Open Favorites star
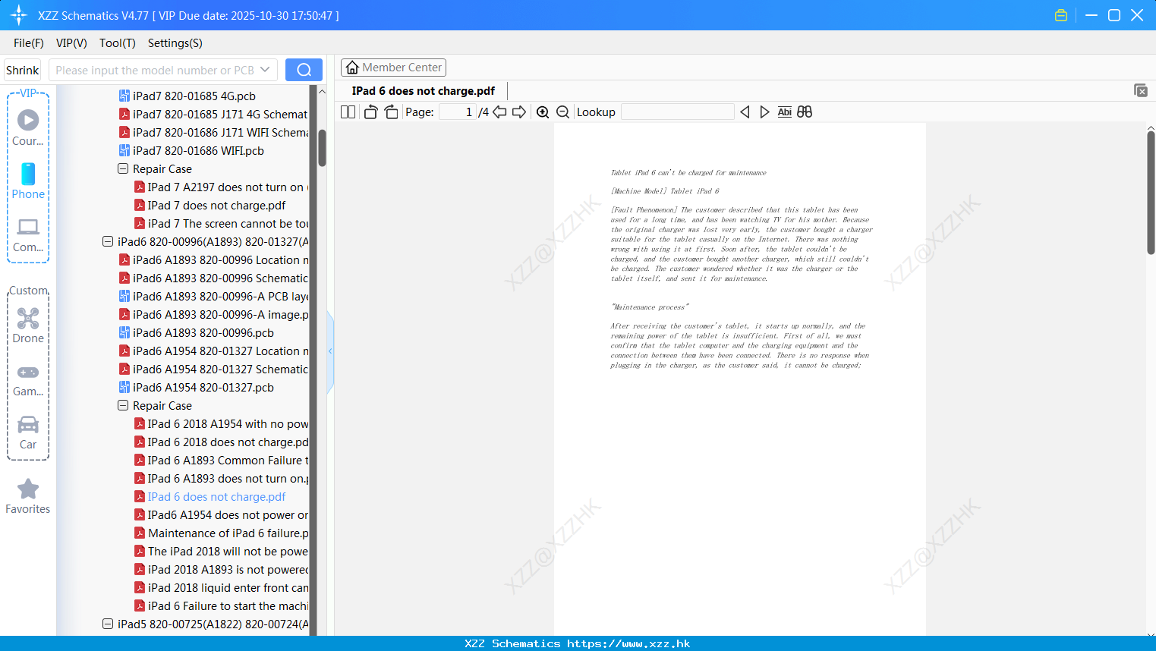The image size is (1156, 651). [x=28, y=496]
